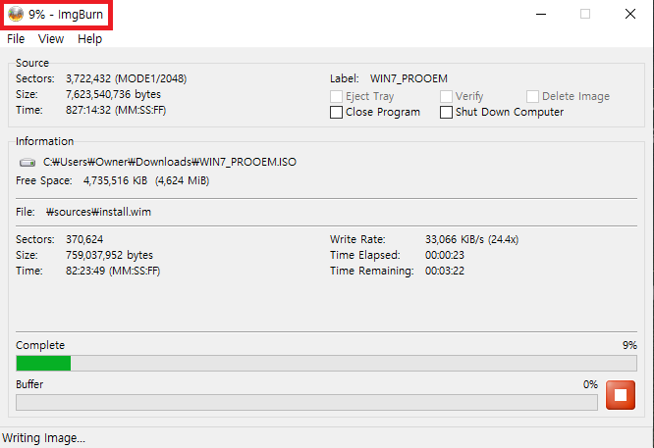Click Time Remaining value 00:03:22

445,271
